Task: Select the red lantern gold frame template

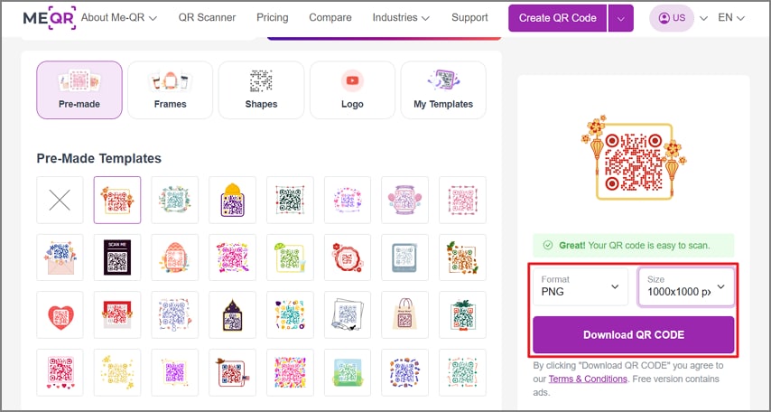Action: click(x=117, y=200)
